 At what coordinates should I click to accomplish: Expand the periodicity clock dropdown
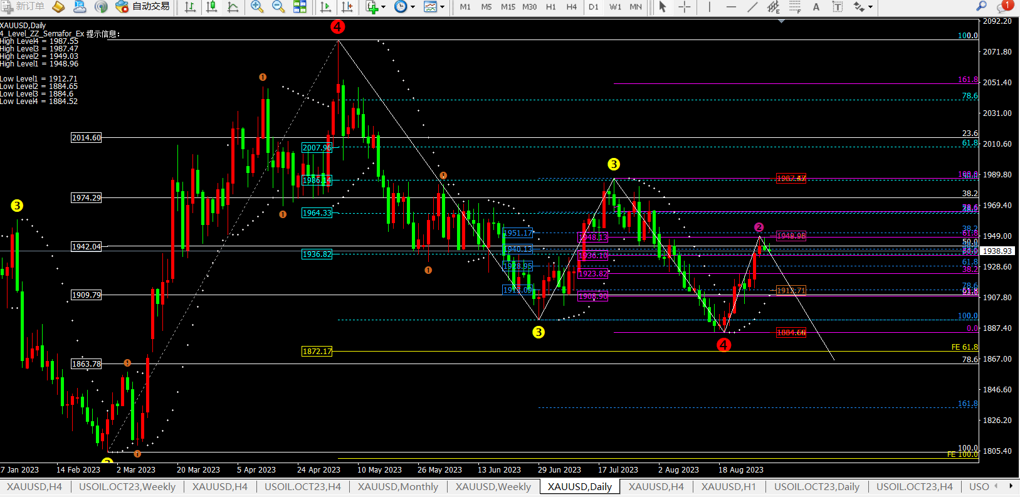tap(404, 7)
